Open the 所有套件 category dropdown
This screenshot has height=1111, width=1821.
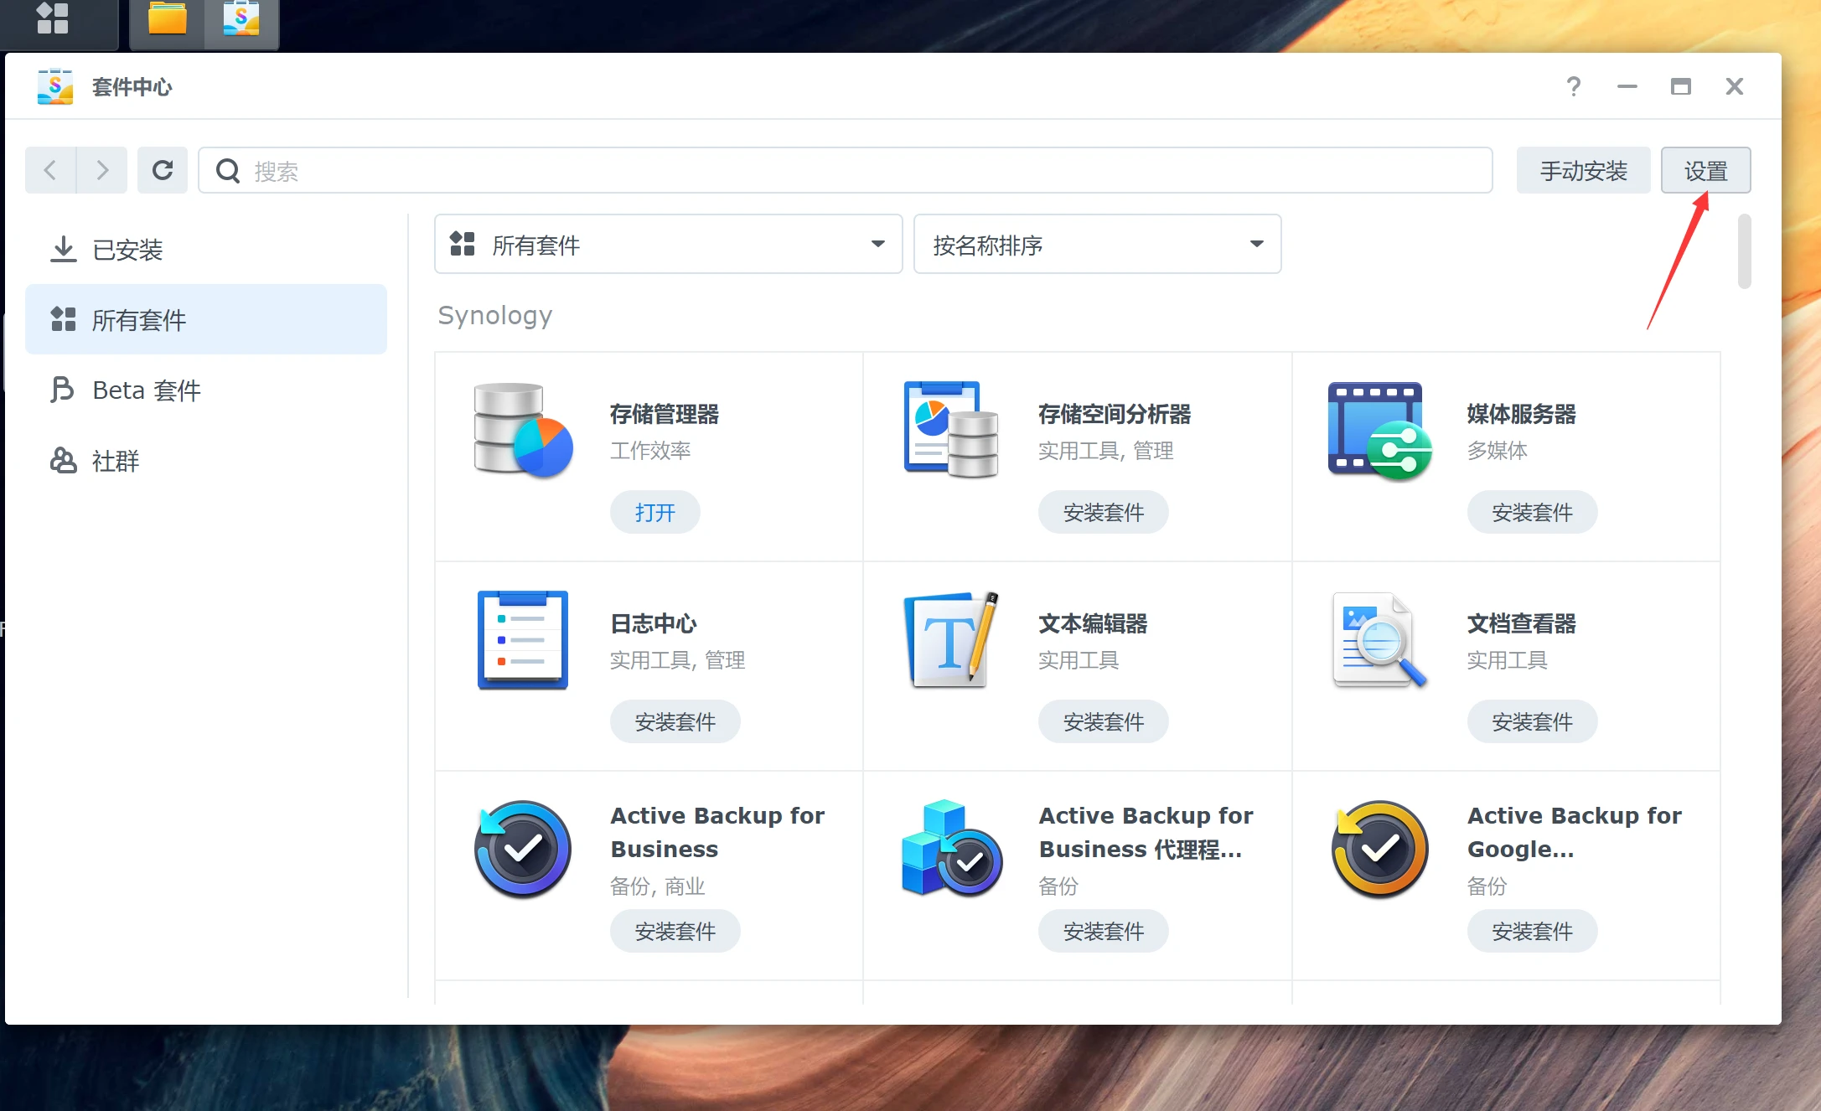coord(668,244)
